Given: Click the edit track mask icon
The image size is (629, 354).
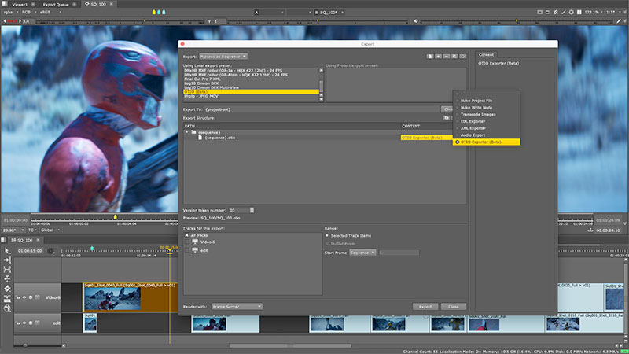Looking at the screenshot, I should [37, 323].
